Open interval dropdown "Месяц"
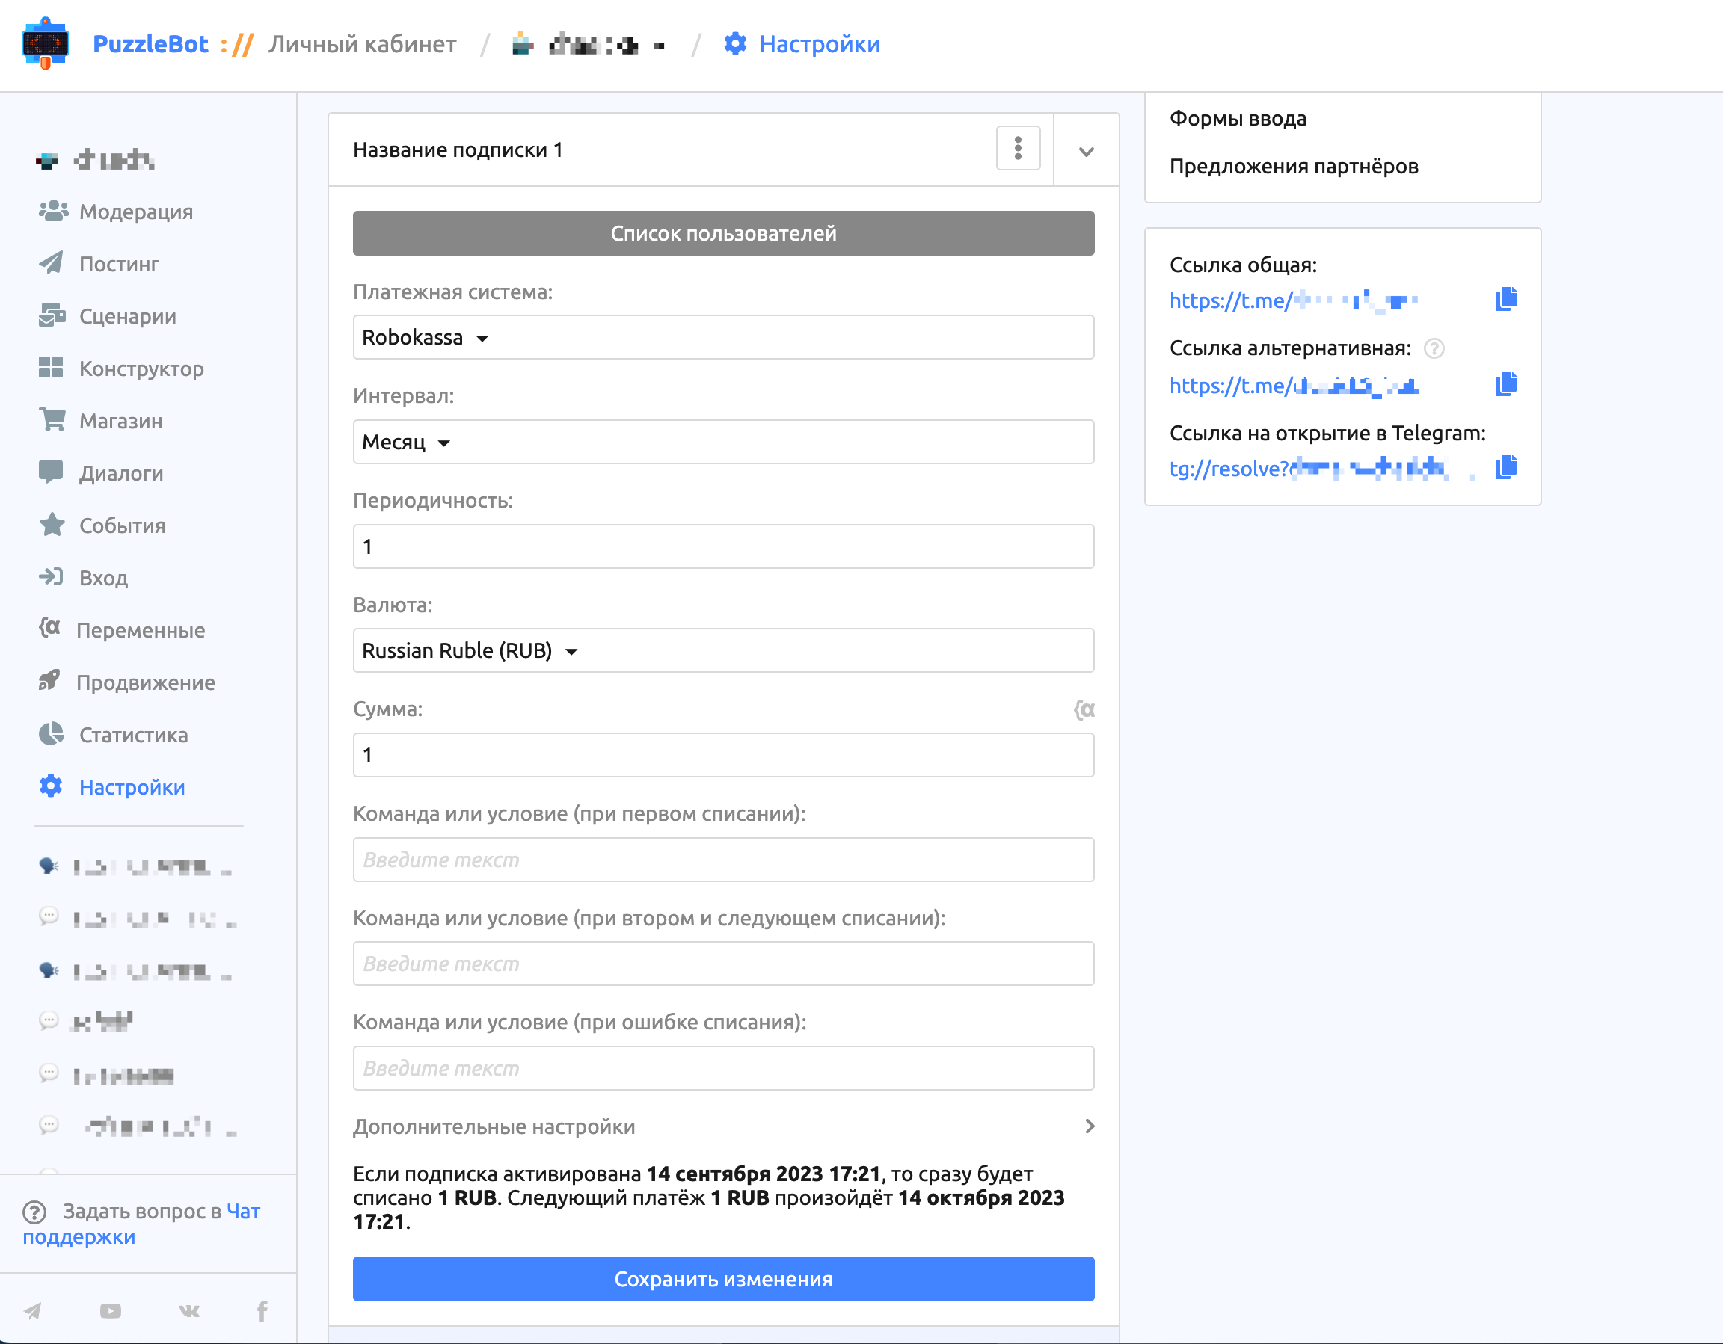Viewport: 1723px width, 1344px height. pyautogui.click(x=722, y=442)
